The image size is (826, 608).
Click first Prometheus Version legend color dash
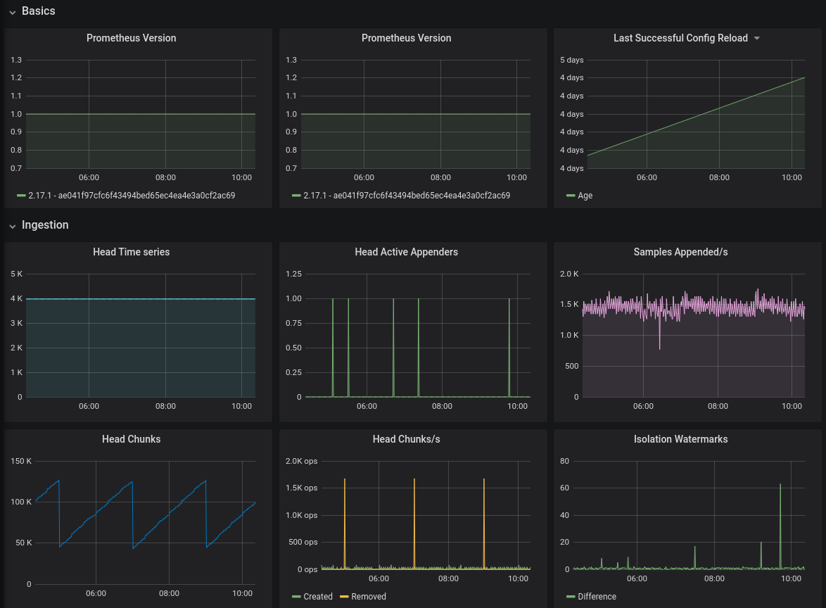point(21,196)
